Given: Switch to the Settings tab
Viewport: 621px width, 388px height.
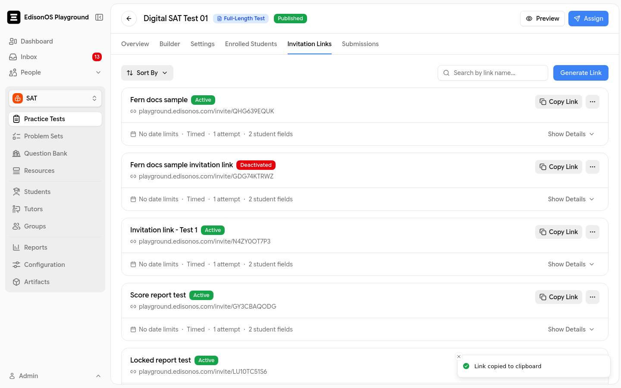Looking at the screenshot, I should pos(203,44).
